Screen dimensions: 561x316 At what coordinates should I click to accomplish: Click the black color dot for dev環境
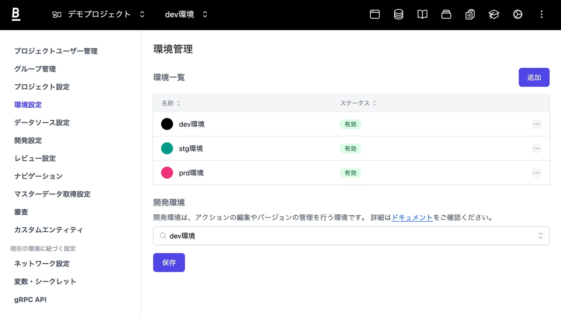click(x=167, y=124)
